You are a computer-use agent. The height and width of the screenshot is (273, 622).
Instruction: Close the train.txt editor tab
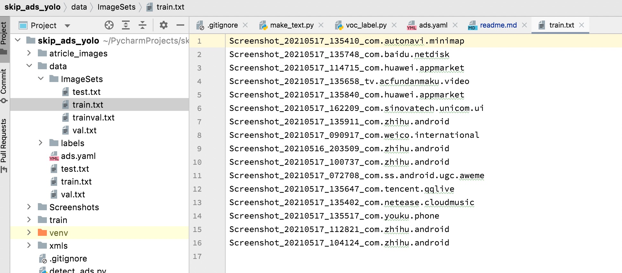pos(582,25)
